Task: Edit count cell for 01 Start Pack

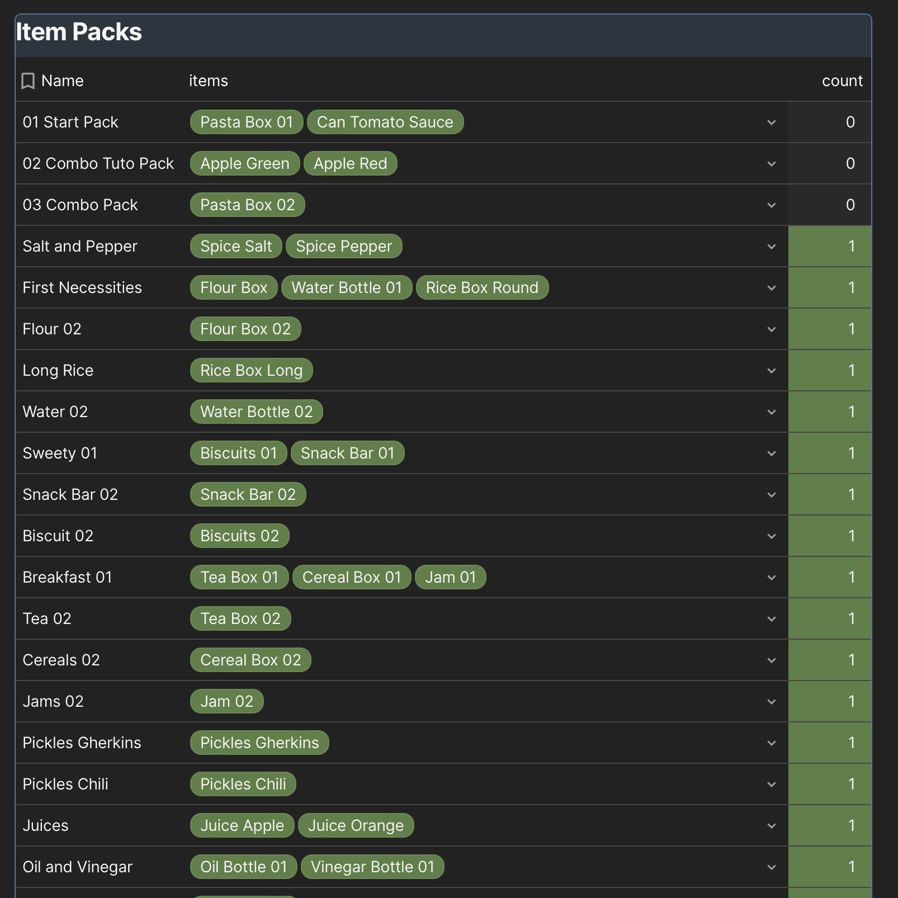Action: click(x=830, y=122)
